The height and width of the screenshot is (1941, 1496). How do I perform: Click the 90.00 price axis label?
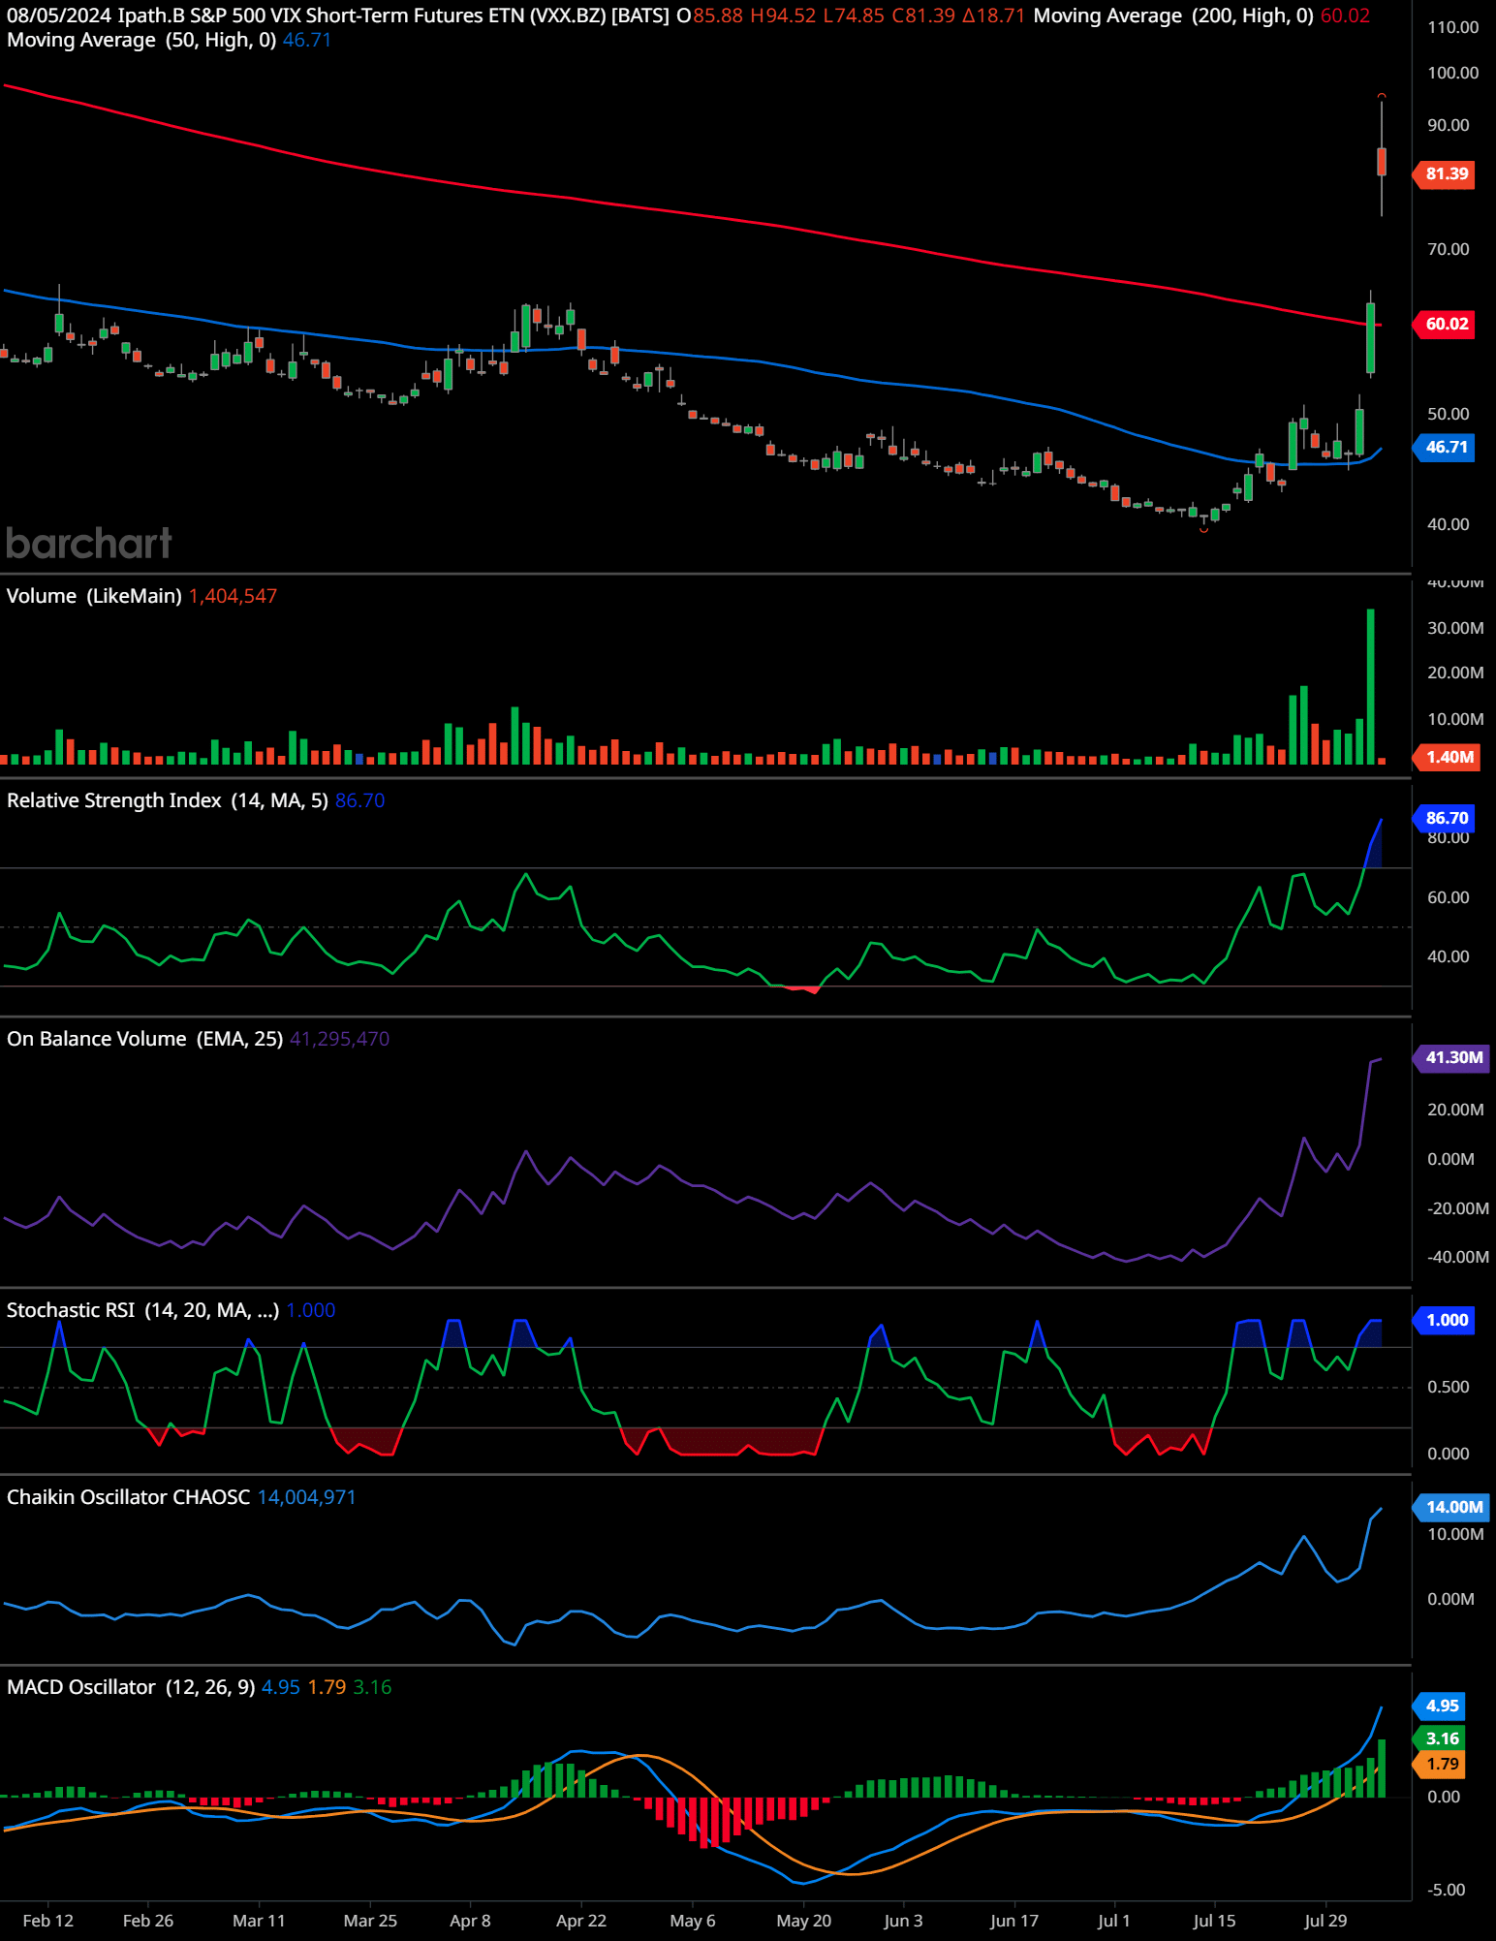click(x=1449, y=125)
